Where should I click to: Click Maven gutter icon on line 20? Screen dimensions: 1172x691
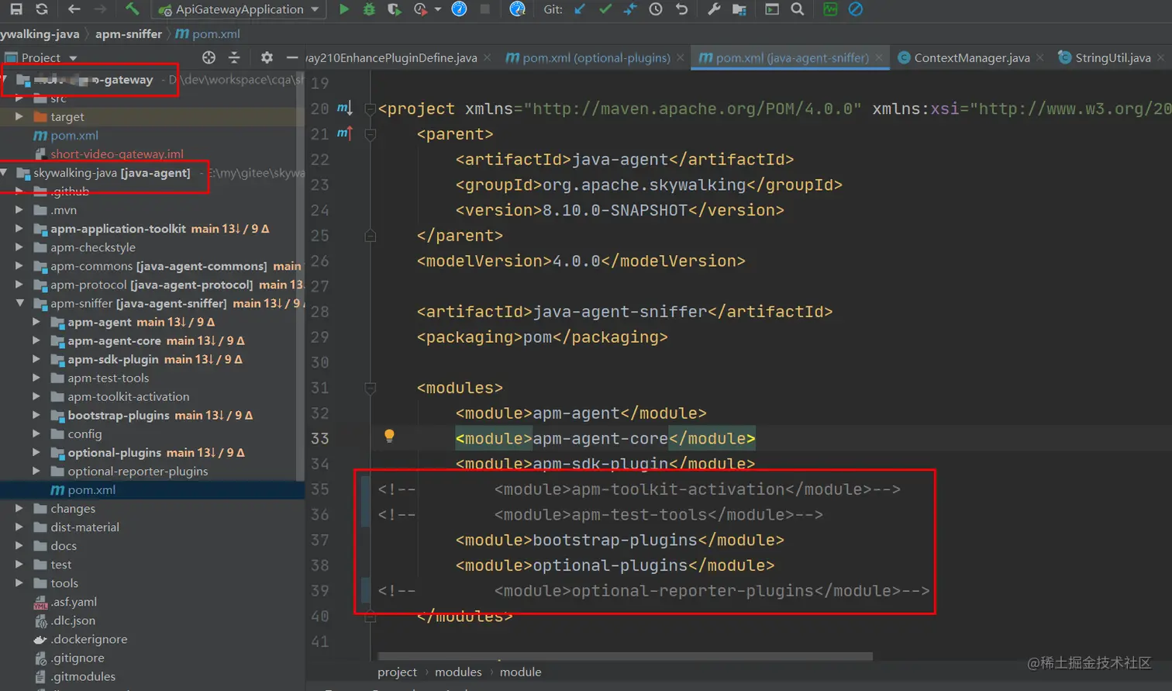pos(344,109)
